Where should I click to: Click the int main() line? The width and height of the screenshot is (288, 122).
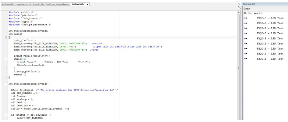coord(15,34)
